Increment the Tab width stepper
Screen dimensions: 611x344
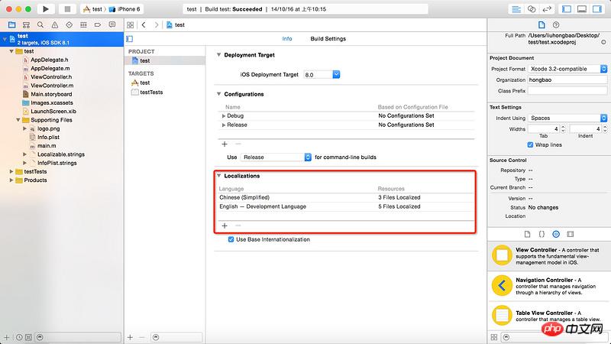[x=563, y=127]
